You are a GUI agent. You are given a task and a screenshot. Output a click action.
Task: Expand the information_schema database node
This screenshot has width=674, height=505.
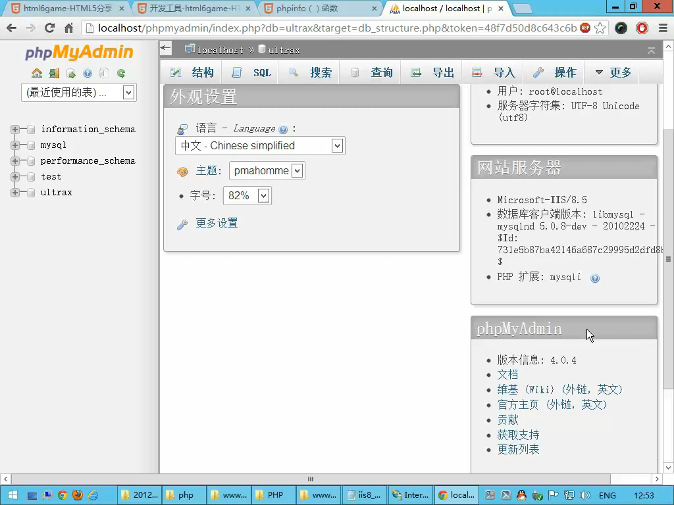click(x=15, y=130)
